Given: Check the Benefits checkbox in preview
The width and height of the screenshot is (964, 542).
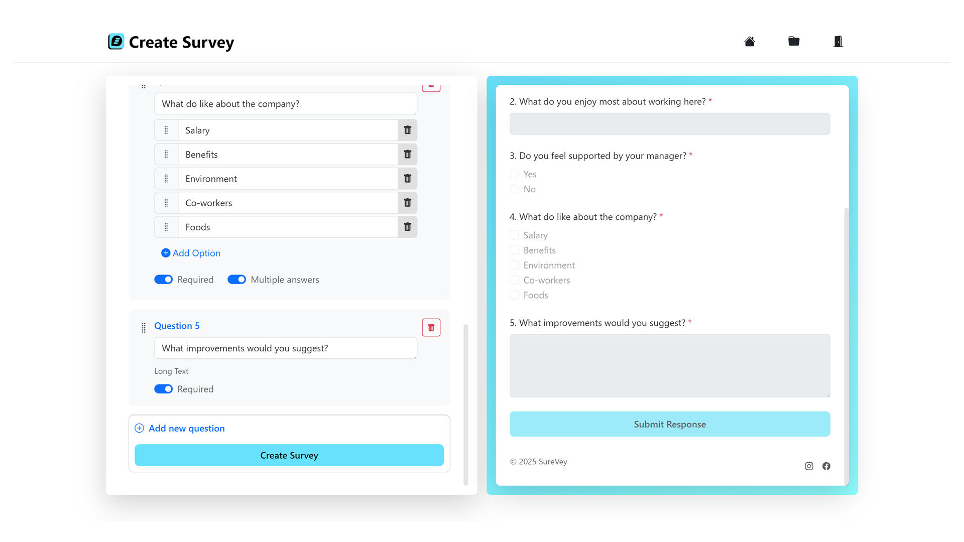Looking at the screenshot, I should (x=514, y=250).
